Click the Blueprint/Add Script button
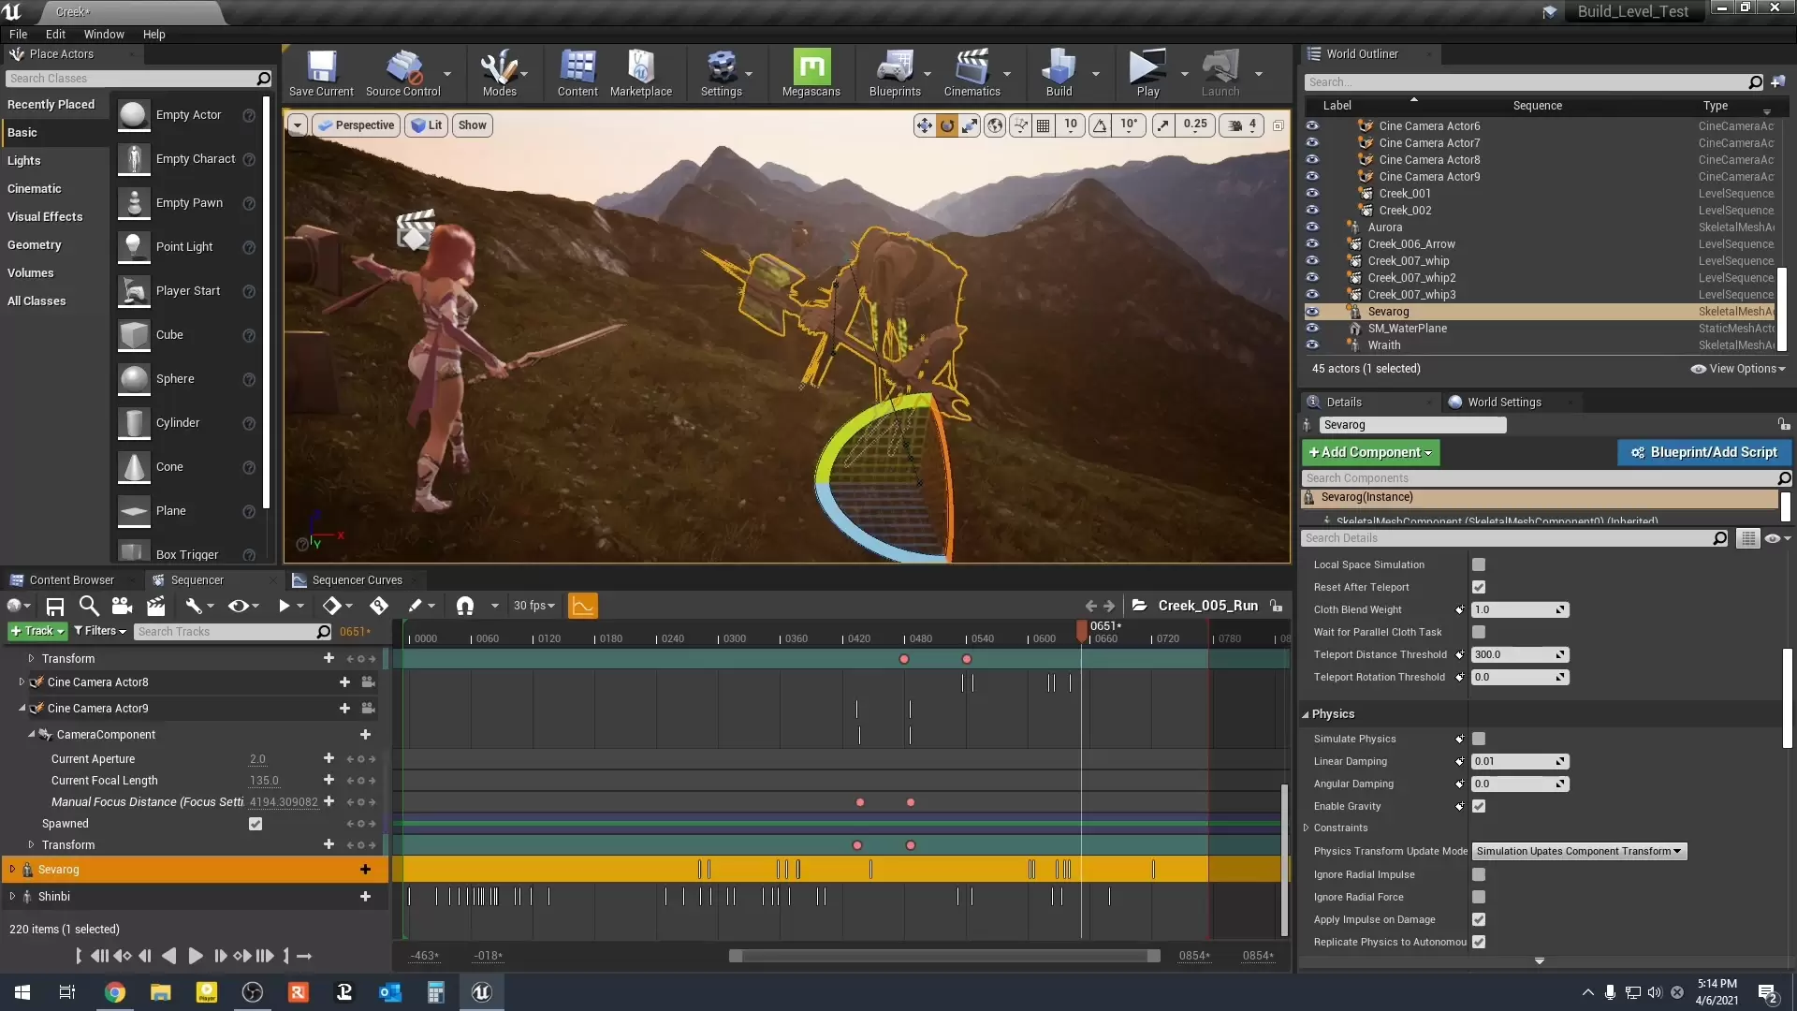This screenshot has height=1011, width=1797. [1703, 452]
